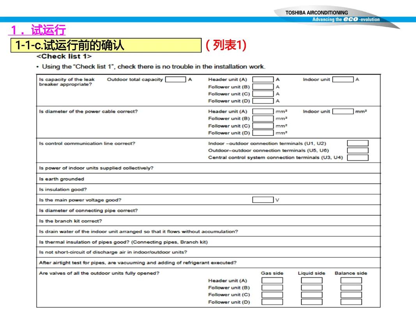Check the Follower unit (B) Liquid side valve box
Image resolution: width=416 pixels, height=312 pixels.
click(312, 288)
